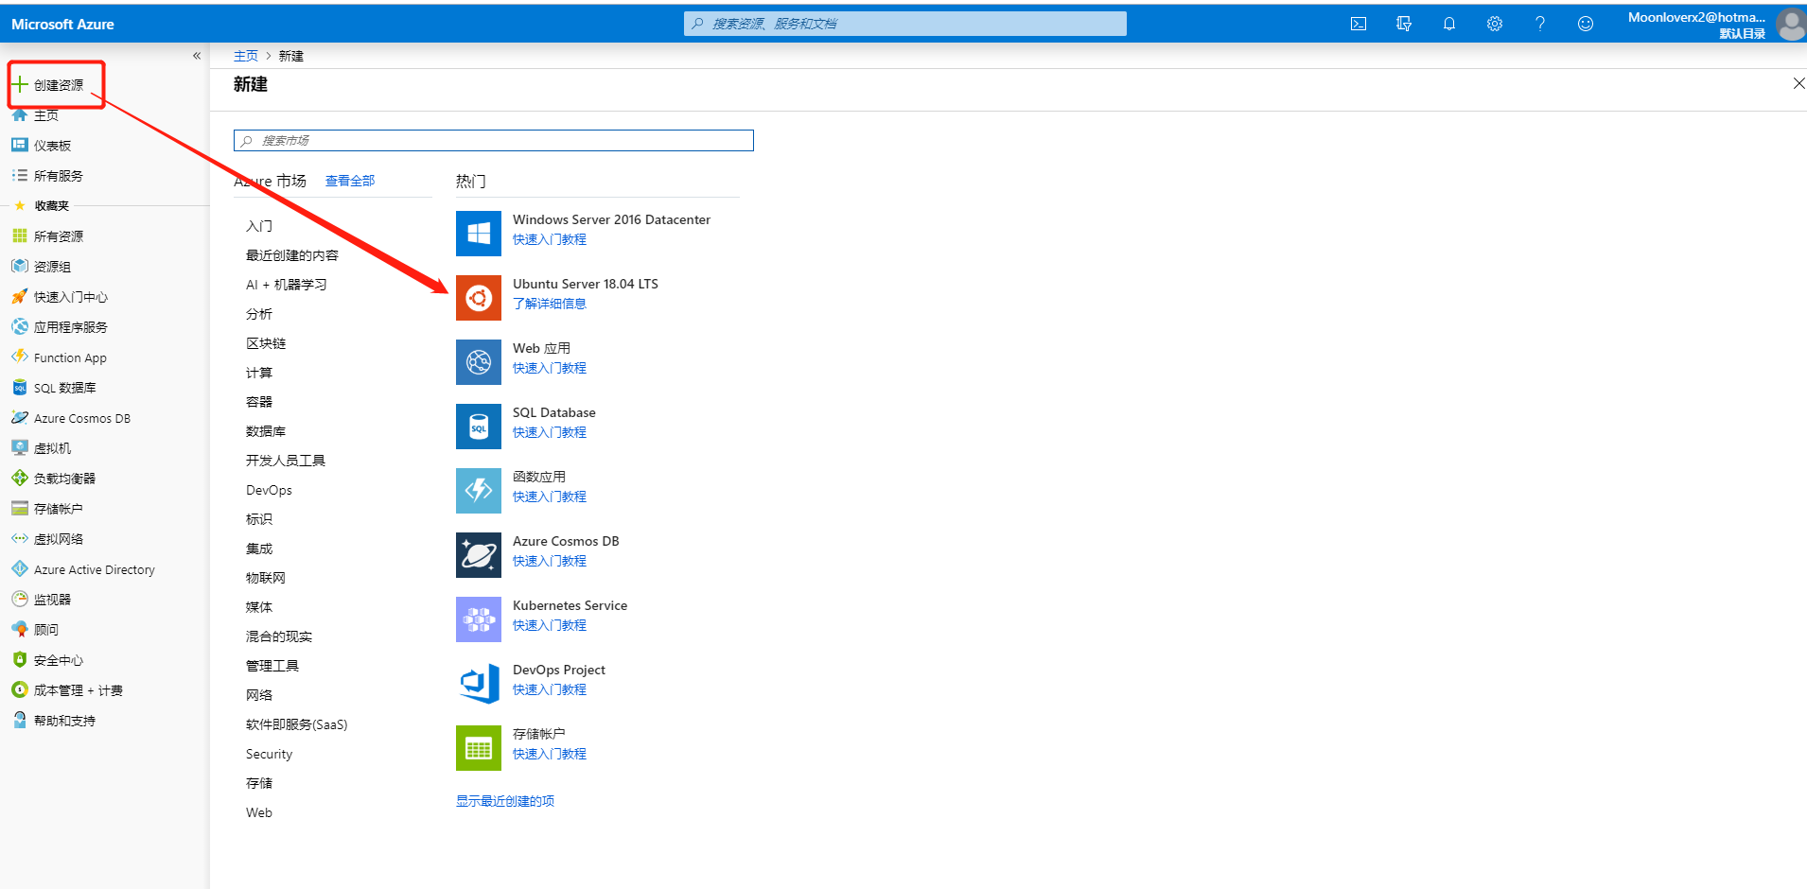Open 安全中心 in the sidebar

[58, 660]
